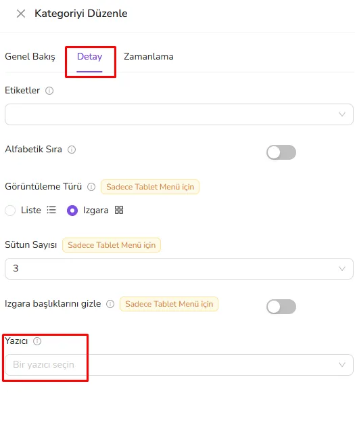Toggle the Alfabetik Sıra switch

click(281, 152)
